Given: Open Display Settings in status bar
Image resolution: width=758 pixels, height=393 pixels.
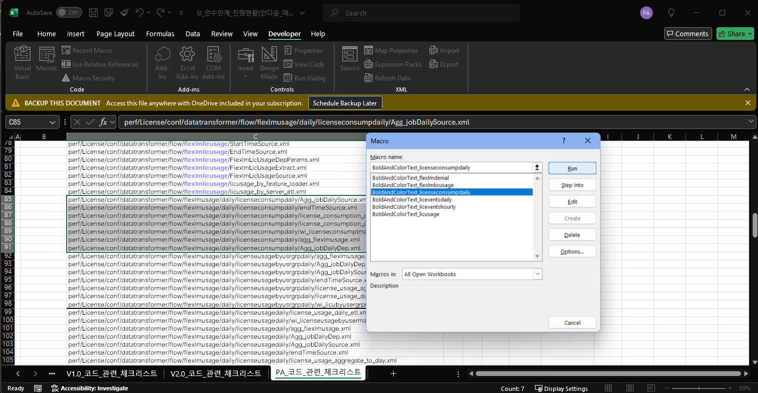Looking at the screenshot, I should pyautogui.click(x=561, y=388).
